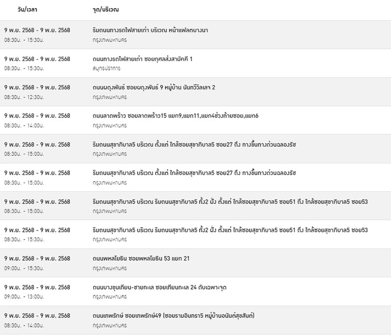Open the ถนนเทพรักษ์ ซอยเทพรักษ์49 entry
This screenshot has width=391, height=335.
pos(174,316)
